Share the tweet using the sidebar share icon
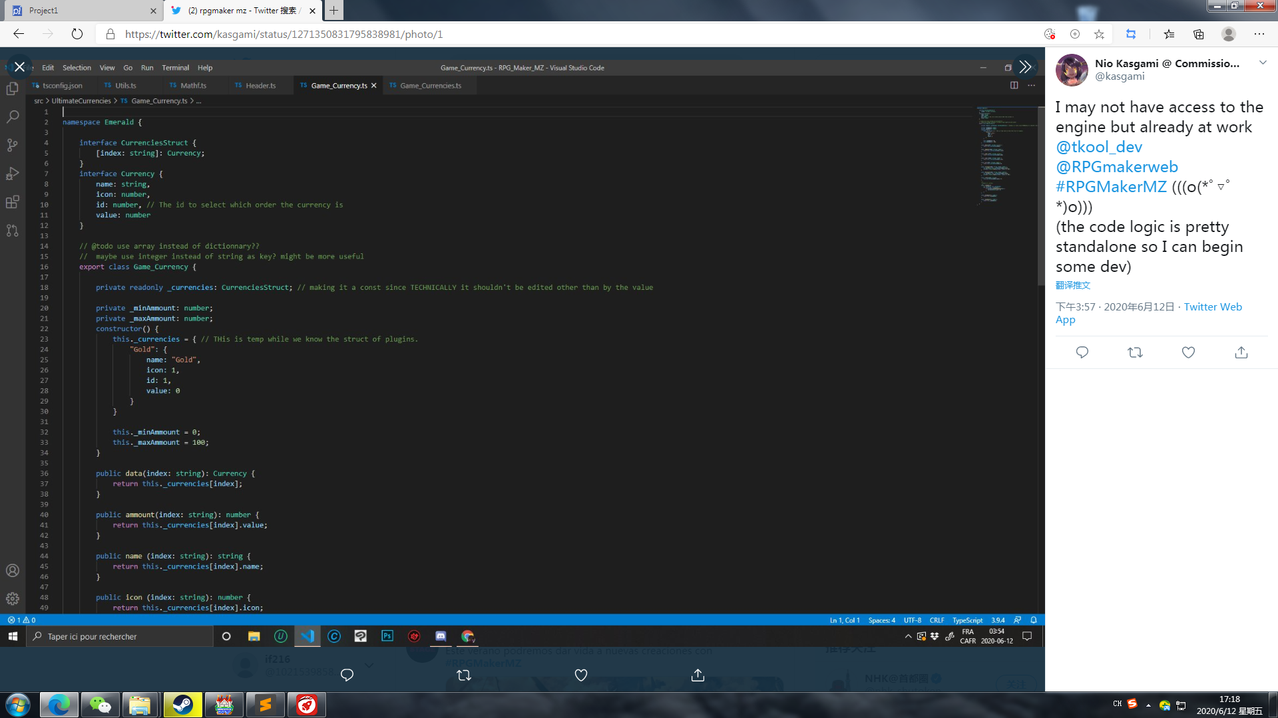The width and height of the screenshot is (1278, 718). pos(1241,352)
